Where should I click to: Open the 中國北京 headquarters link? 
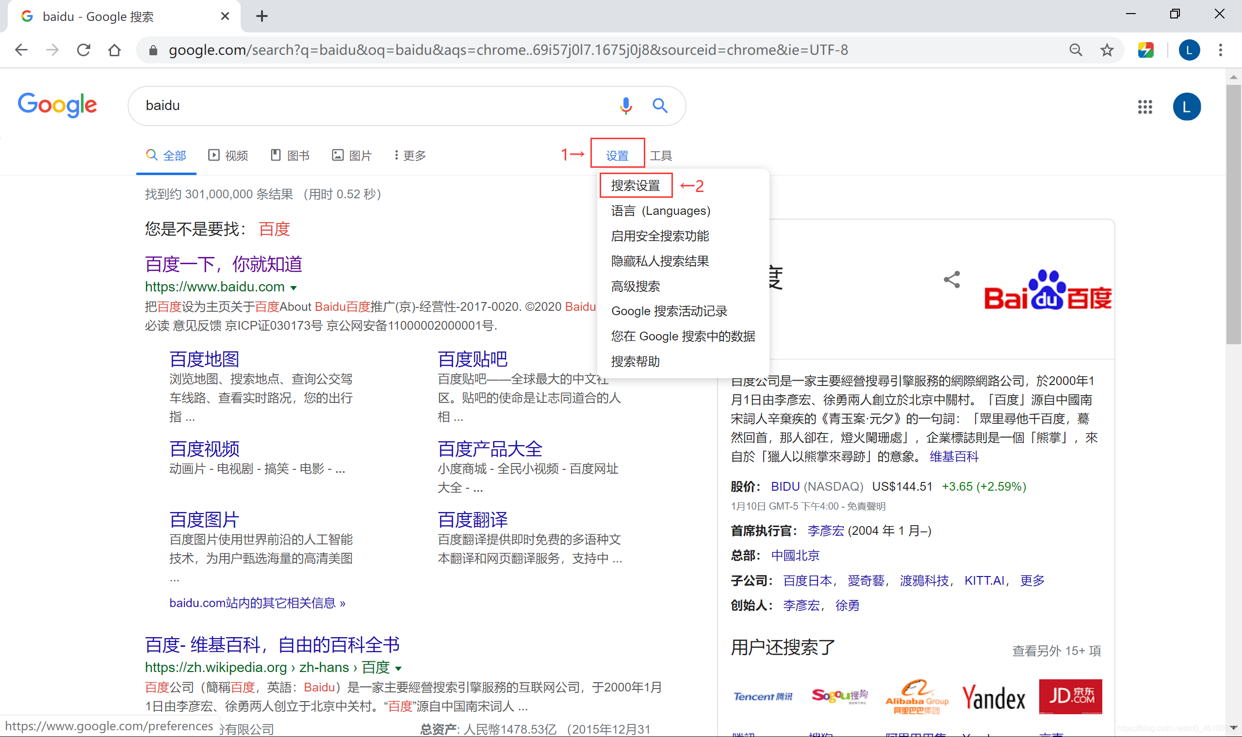795,555
